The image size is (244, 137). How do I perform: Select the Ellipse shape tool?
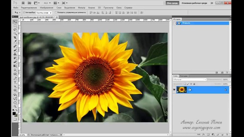(15, 90)
